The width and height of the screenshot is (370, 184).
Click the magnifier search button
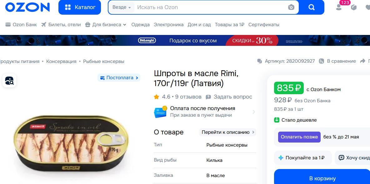tap(312, 7)
